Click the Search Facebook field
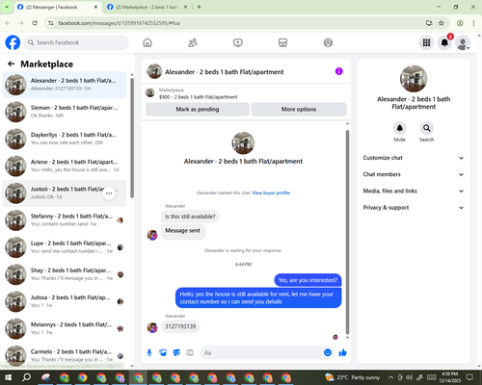The width and height of the screenshot is (482, 385). pos(76,42)
